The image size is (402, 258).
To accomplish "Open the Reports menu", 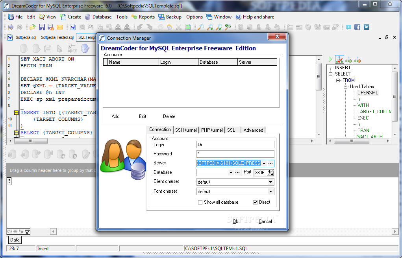I will coord(143,17).
